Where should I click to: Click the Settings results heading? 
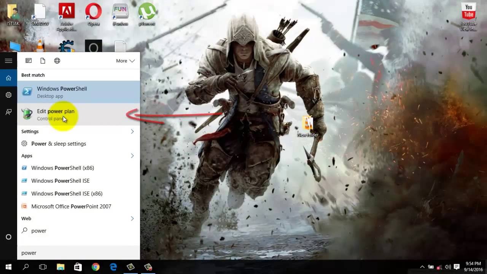pyautogui.click(x=30, y=131)
